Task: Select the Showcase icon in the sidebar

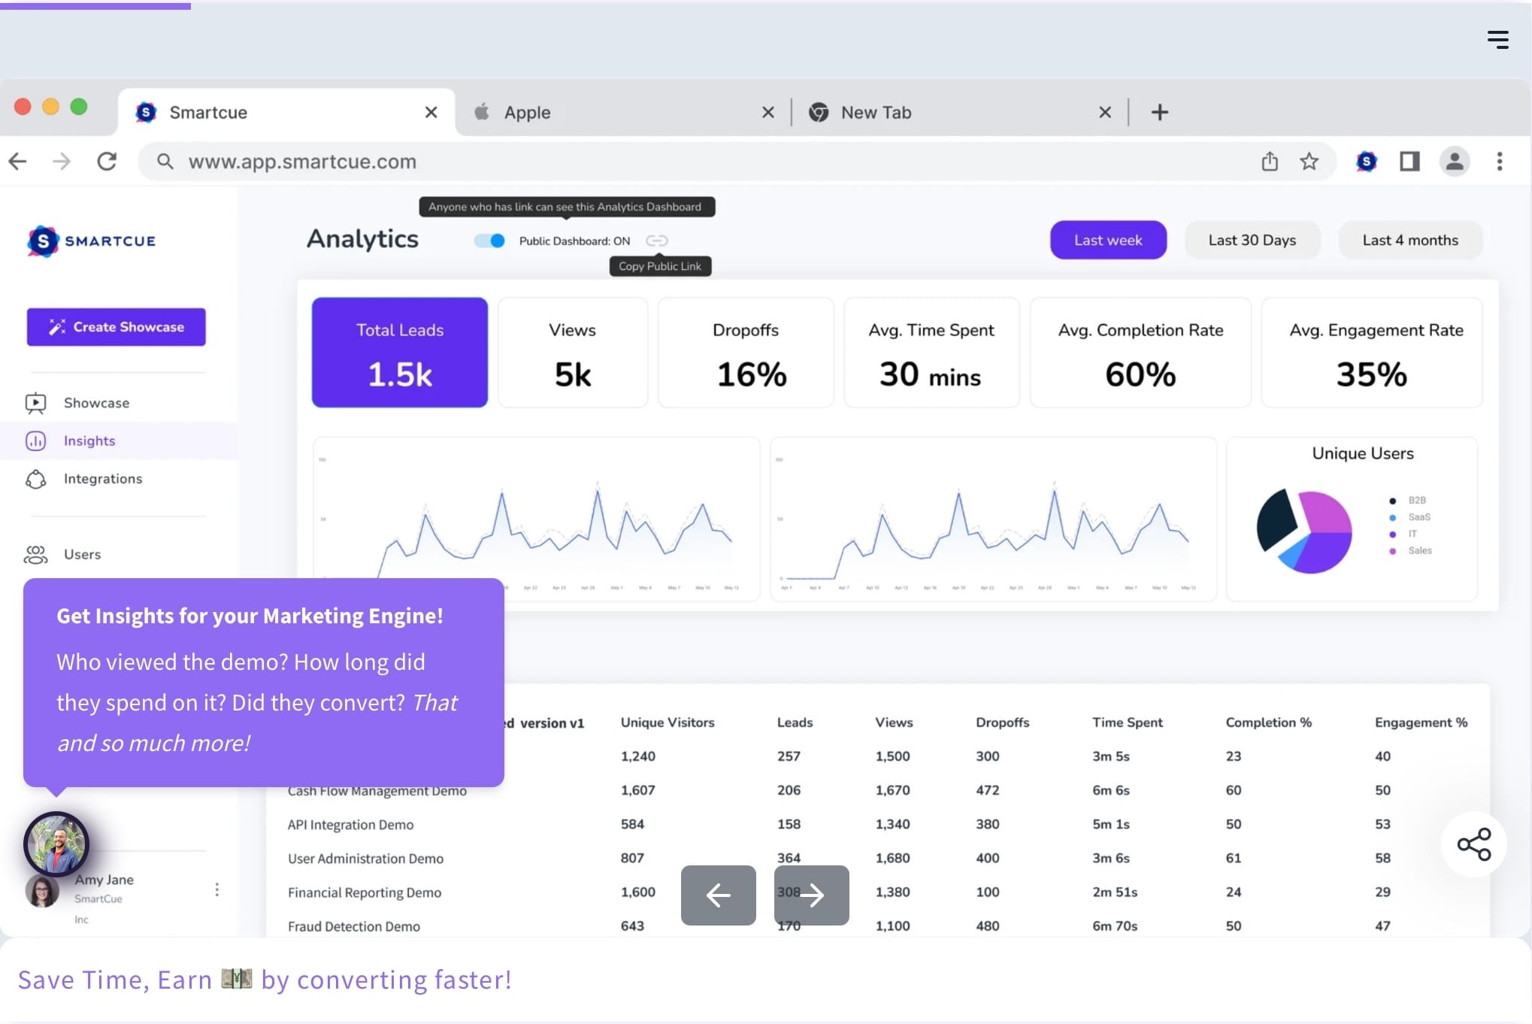Action: pos(36,402)
